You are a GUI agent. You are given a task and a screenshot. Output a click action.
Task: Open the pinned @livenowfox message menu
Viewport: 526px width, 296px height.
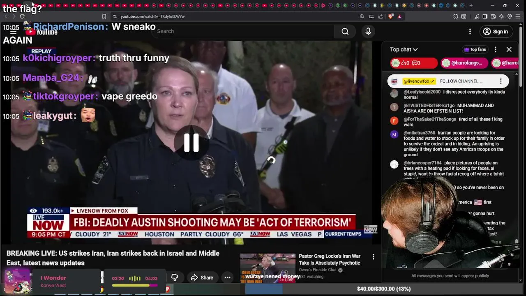point(501,81)
